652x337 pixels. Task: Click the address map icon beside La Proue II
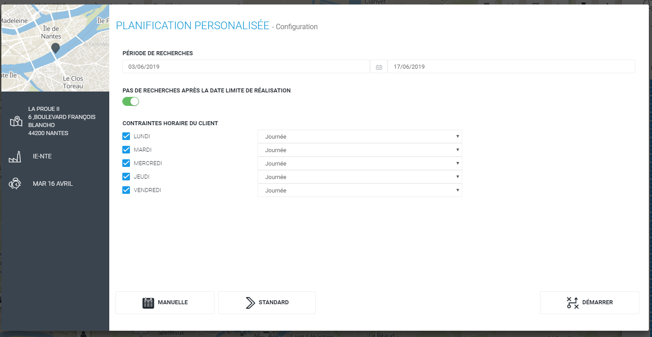[16, 121]
